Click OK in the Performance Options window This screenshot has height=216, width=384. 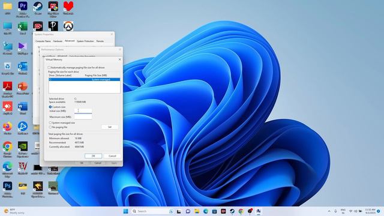pyautogui.click(x=82, y=163)
